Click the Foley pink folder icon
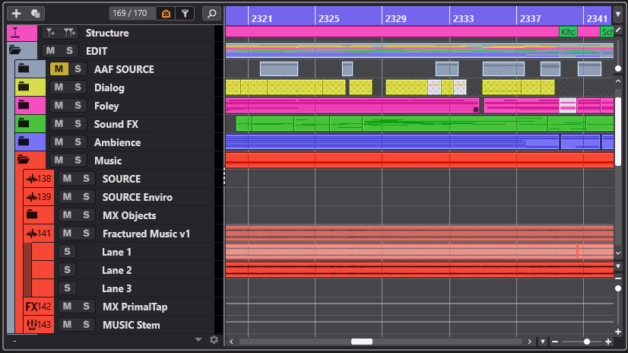 (24, 106)
